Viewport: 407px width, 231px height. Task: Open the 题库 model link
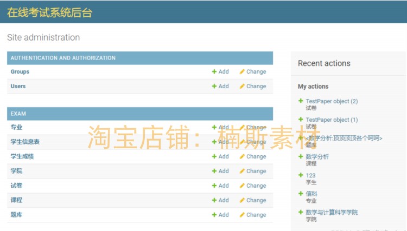pos(16,215)
